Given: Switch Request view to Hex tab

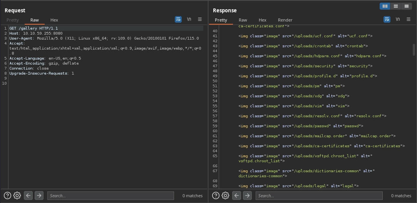Looking at the screenshot, I should click(54, 20).
